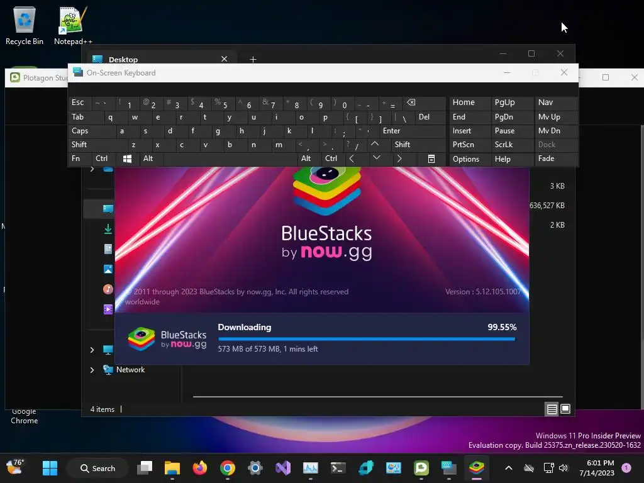Open Downloads shortcut in Explorer sidebar
Viewport: 644px width, 483px height.
[108, 229]
